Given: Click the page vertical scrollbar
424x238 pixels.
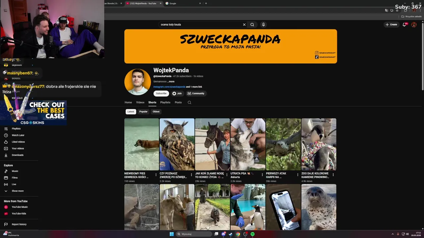Looking at the screenshot, I should [422, 56].
